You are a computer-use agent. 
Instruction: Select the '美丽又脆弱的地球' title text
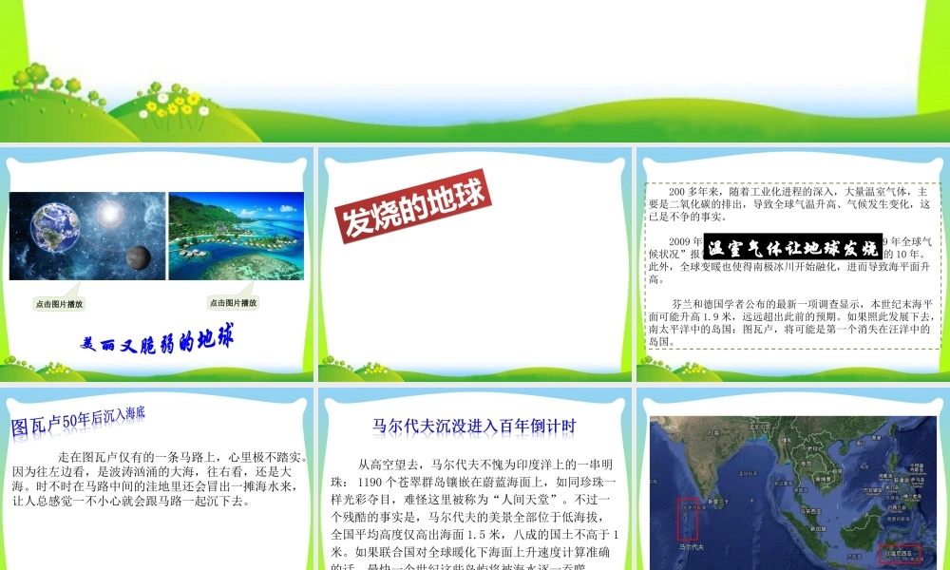point(157,340)
